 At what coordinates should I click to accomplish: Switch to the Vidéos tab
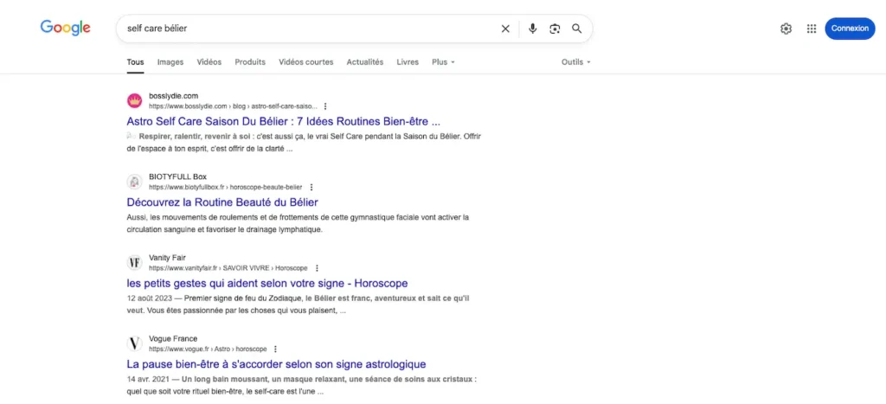pos(209,62)
